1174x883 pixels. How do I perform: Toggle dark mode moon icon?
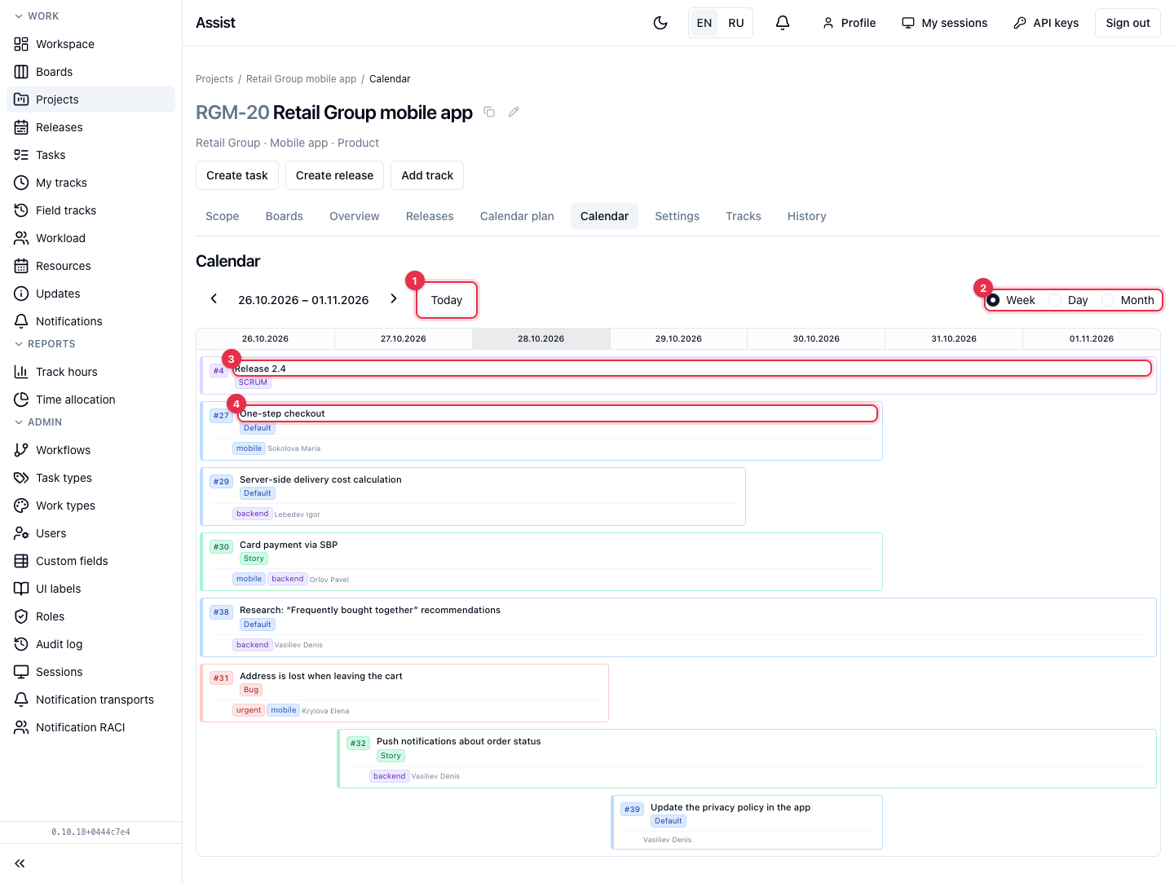pos(660,23)
